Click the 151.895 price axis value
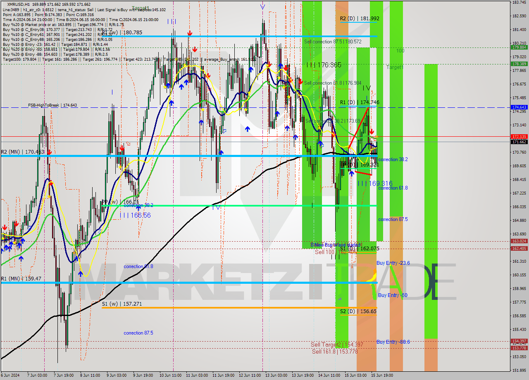Screen dimensions: 529x380 (519, 370)
